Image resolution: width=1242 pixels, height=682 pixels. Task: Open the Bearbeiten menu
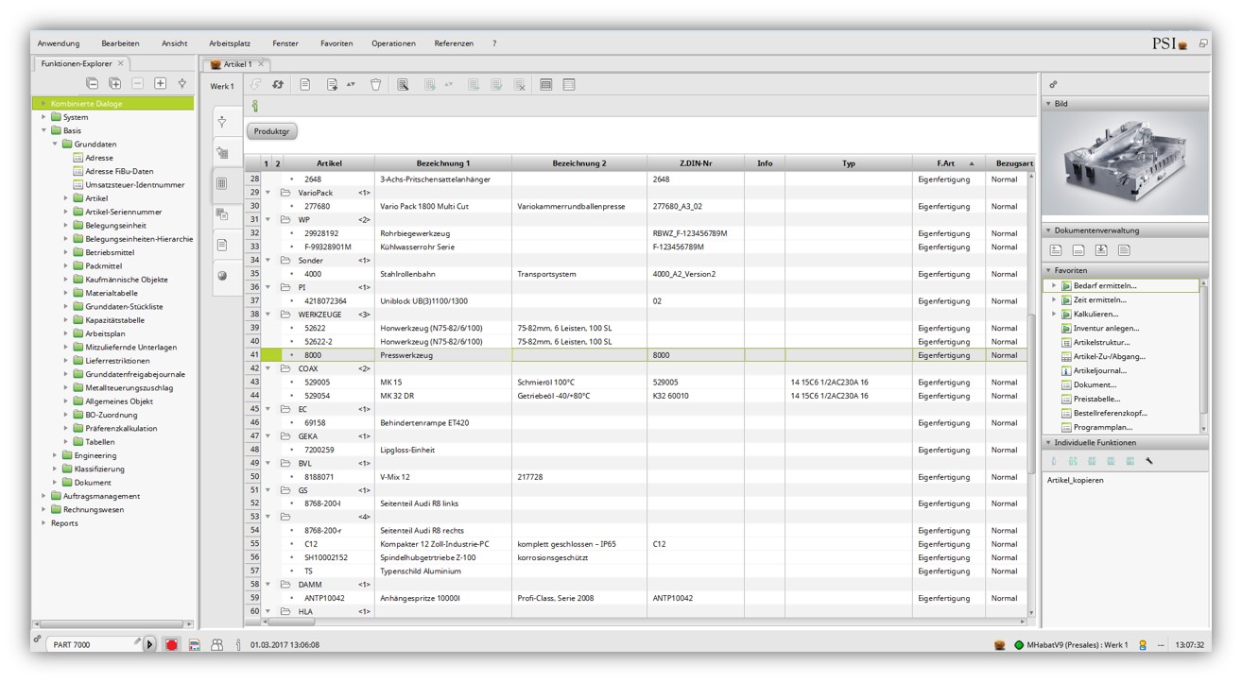pos(121,43)
